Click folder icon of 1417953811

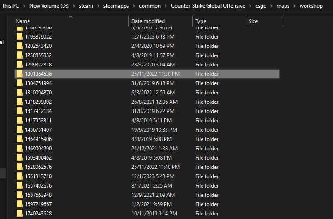point(20,121)
